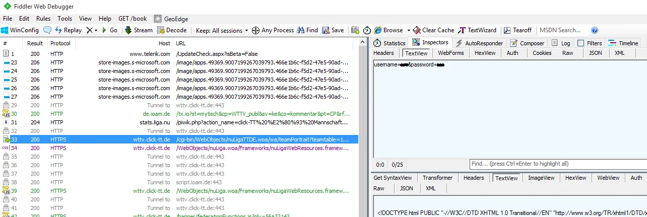
Task: Open the Tools menu
Action: pyautogui.click(x=64, y=19)
